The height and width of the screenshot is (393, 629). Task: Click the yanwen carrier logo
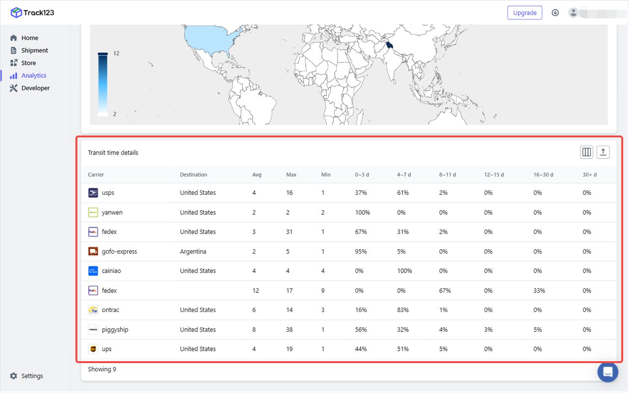tap(93, 212)
